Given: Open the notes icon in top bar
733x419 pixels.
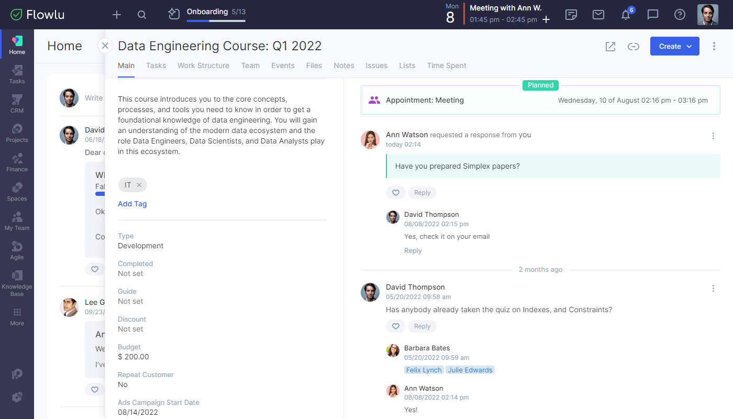Looking at the screenshot, I should 571,15.
